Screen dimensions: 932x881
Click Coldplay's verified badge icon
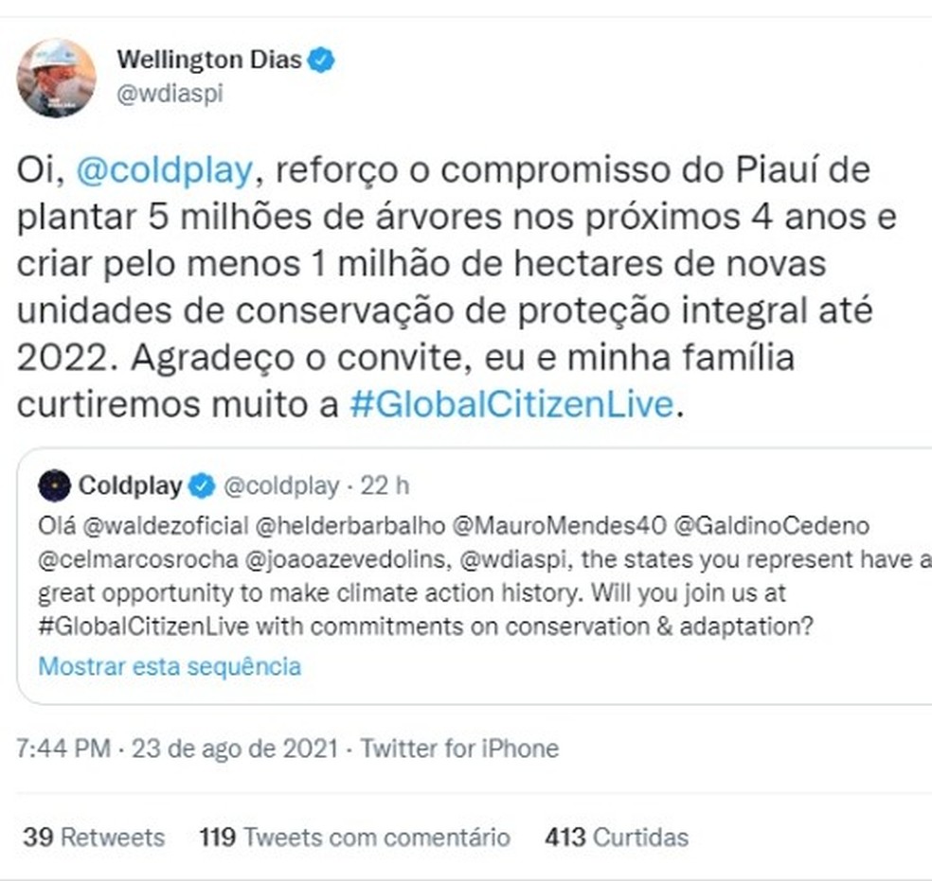point(202,485)
